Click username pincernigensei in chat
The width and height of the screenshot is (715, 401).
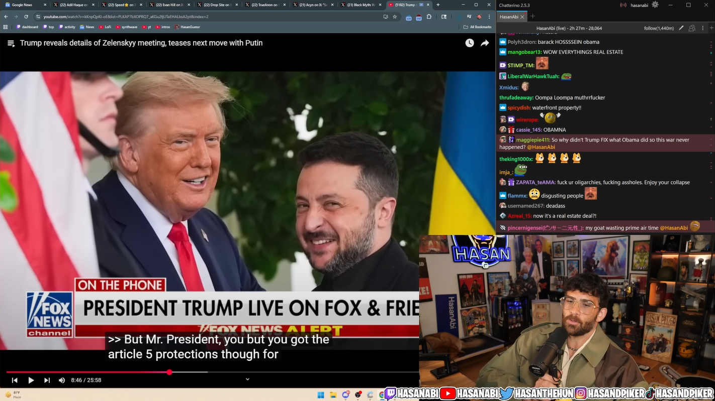545,228
